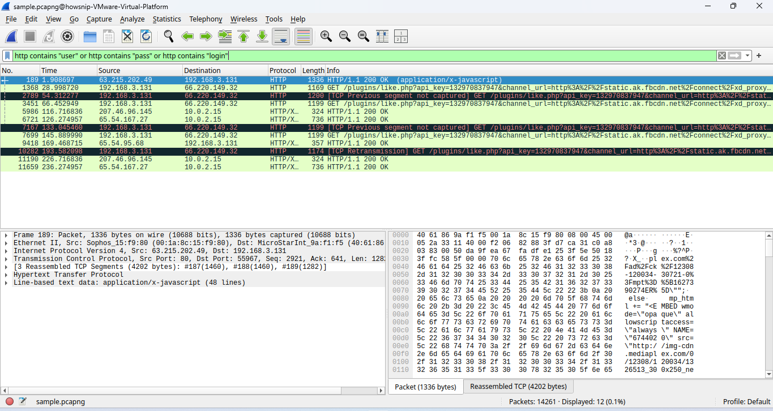This screenshot has height=411, width=773.
Task: Save this capture file
Action: click(109, 36)
